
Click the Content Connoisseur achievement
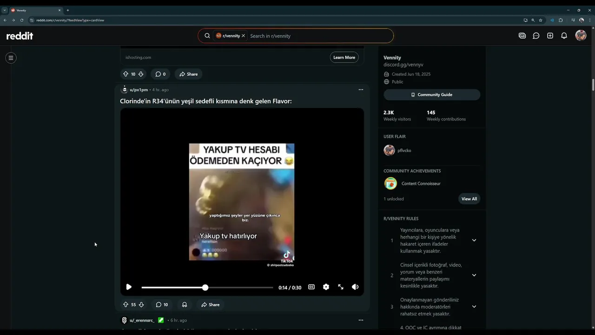(412, 183)
